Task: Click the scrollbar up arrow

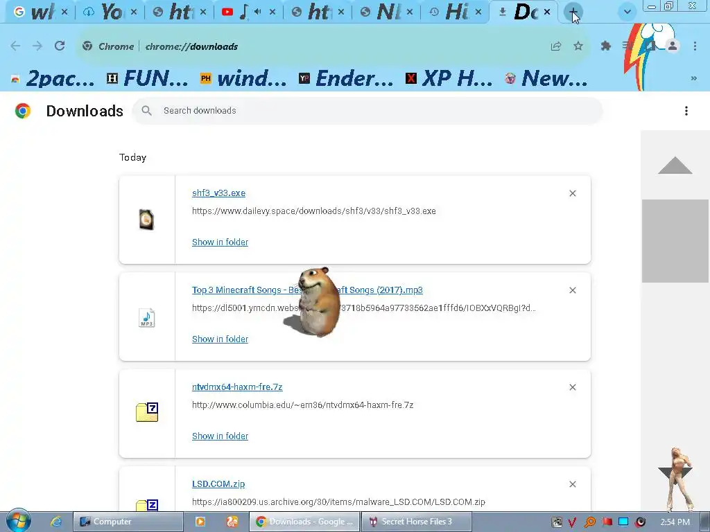Action: 675,165
